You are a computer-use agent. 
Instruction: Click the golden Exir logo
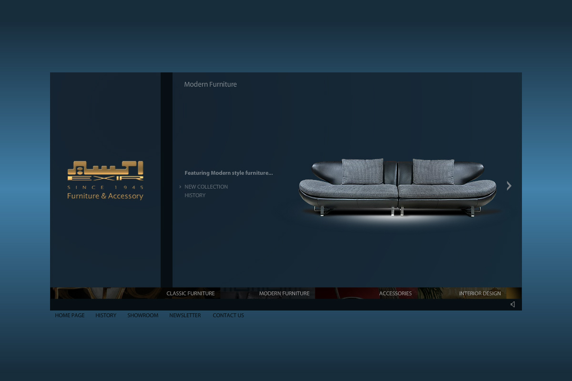105,171
